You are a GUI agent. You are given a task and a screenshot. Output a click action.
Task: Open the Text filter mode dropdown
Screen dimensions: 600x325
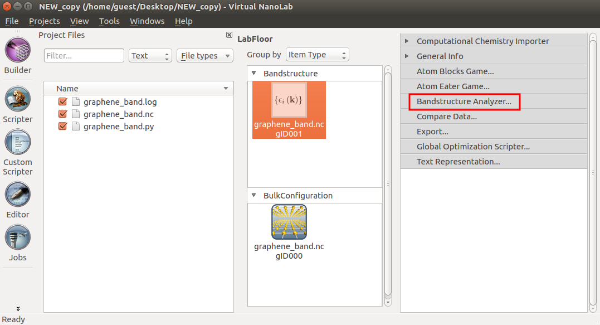150,56
